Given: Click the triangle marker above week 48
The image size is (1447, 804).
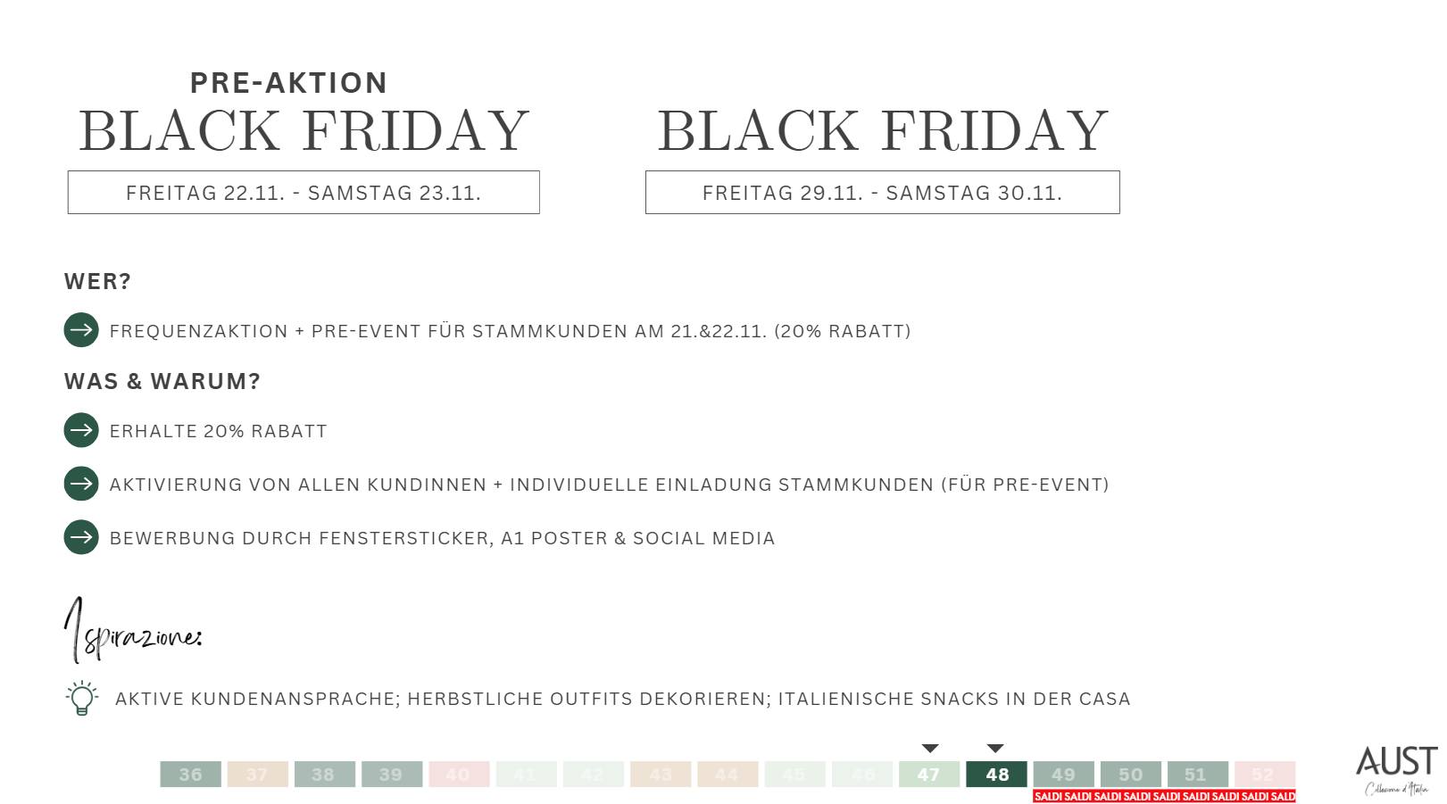Looking at the screenshot, I should coord(996,749).
